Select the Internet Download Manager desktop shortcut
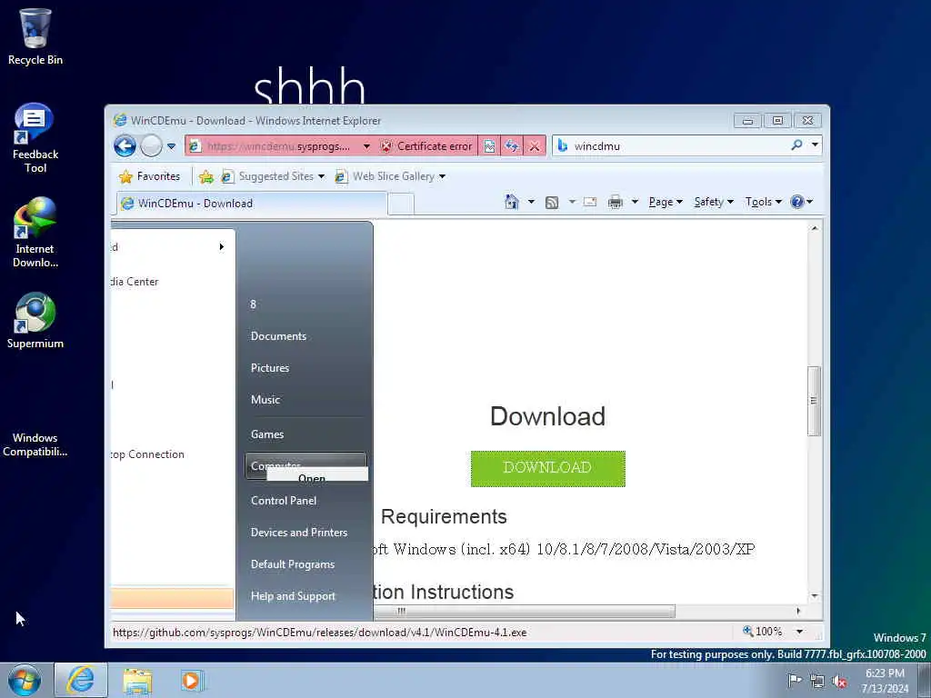 pyautogui.click(x=35, y=233)
